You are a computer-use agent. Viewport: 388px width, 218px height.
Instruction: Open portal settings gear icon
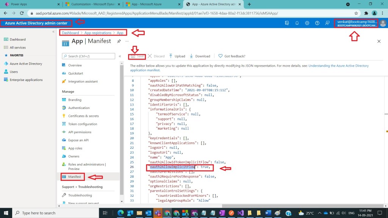tap(307, 23)
